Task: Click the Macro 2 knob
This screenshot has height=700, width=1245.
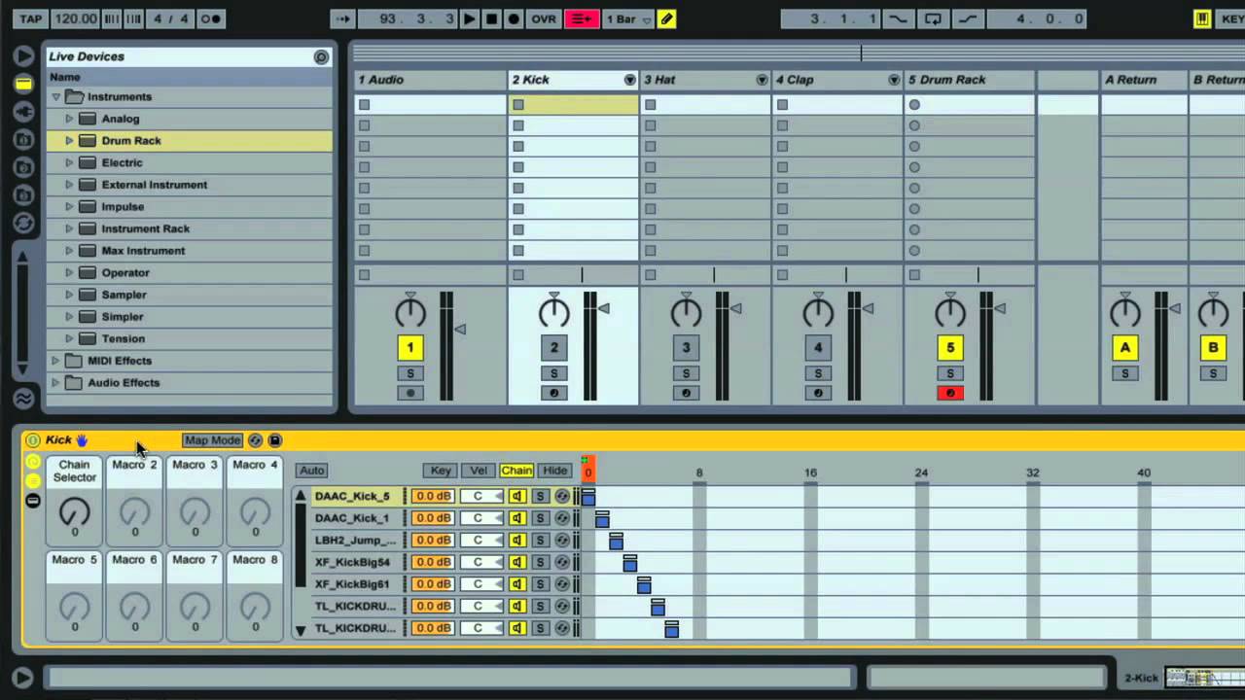Action: 134,510
